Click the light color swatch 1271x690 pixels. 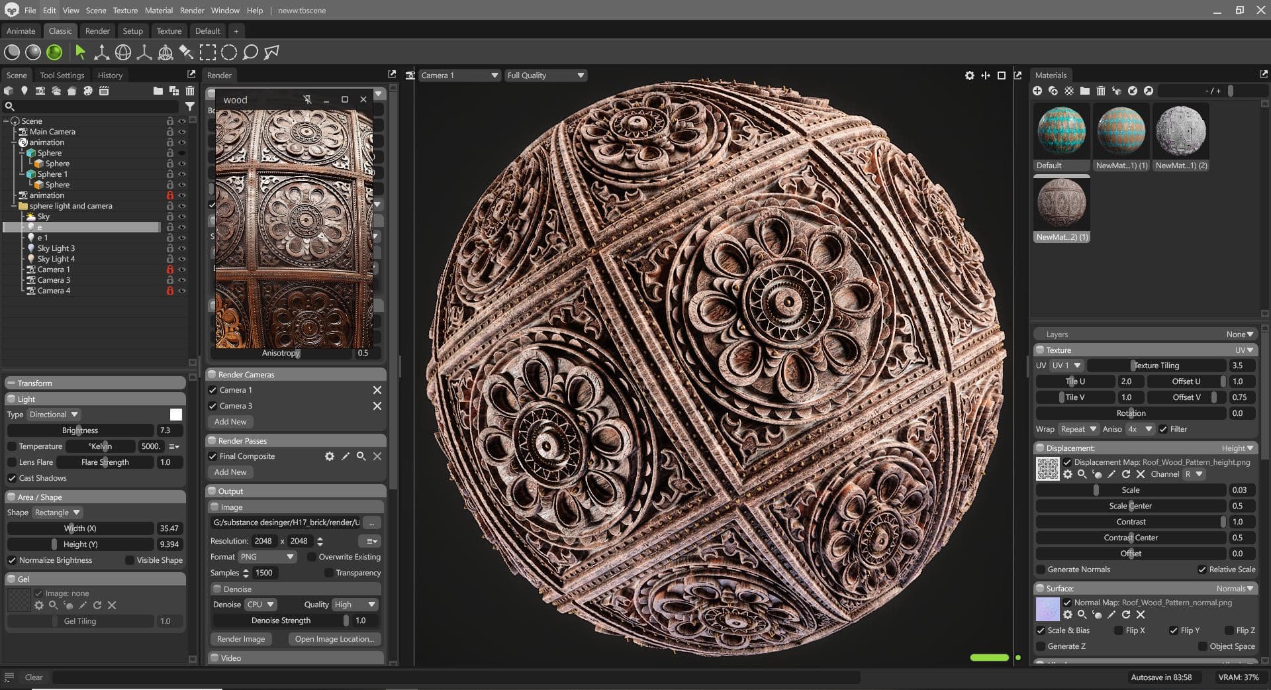(175, 414)
